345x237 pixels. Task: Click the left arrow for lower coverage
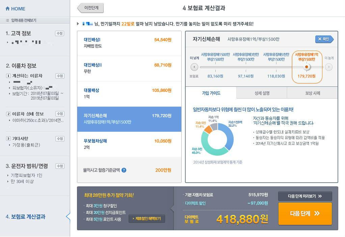194,67
